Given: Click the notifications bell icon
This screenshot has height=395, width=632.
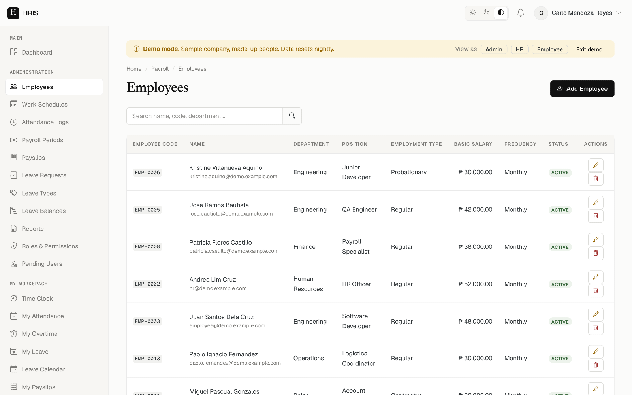Looking at the screenshot, I should (x=521, y=13).
